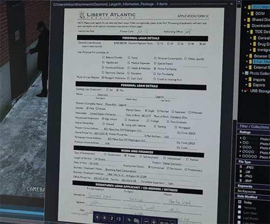Click the PNG file type icon
This screenshot has width=270, height=224.
coord(241,176)
